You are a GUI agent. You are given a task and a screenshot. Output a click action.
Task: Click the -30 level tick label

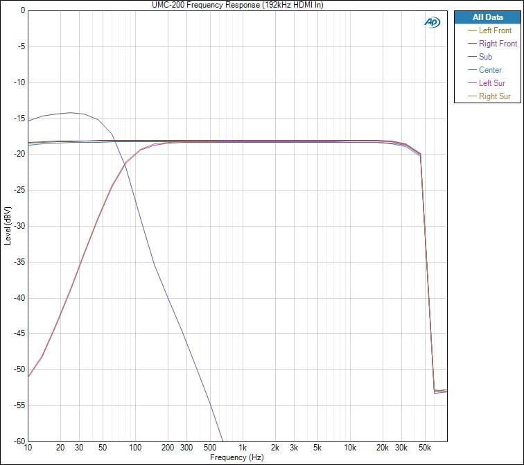pos(18,226)
